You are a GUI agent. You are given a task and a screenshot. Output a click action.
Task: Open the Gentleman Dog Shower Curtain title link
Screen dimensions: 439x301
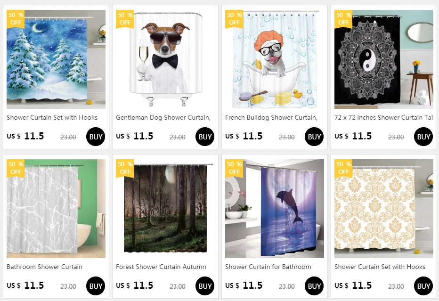163,118
